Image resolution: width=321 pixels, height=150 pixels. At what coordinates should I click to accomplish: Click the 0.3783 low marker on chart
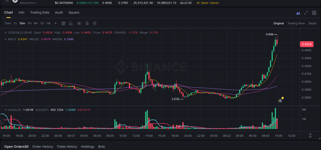pos(176,99)
